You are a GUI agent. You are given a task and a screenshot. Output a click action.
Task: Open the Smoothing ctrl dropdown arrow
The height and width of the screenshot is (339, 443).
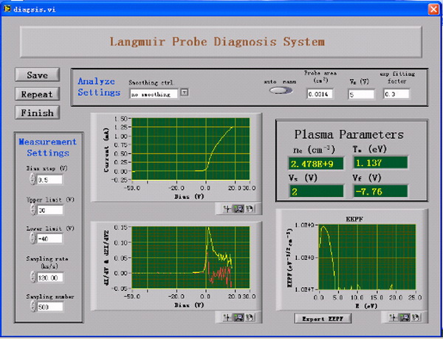point(185,94)
